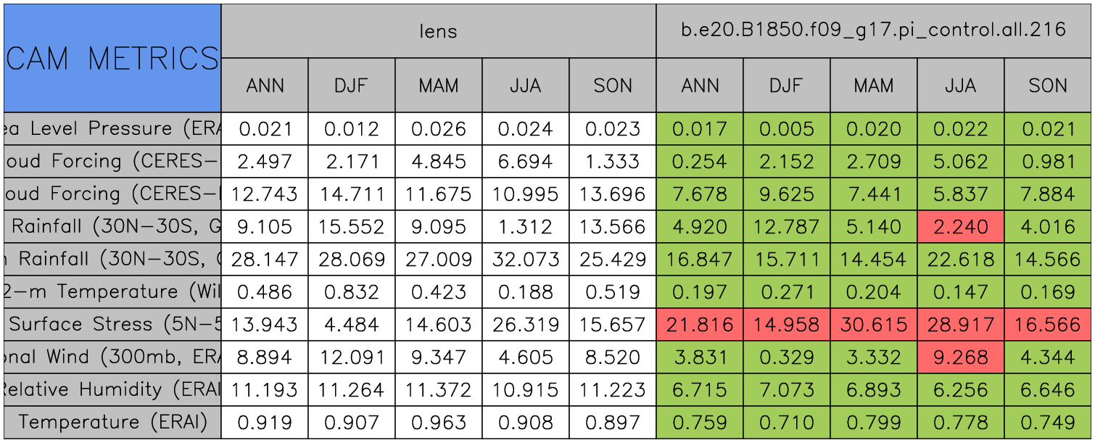1095x443 pixels.
Task: Click the red cell showing 2.240
Action: 960,227
